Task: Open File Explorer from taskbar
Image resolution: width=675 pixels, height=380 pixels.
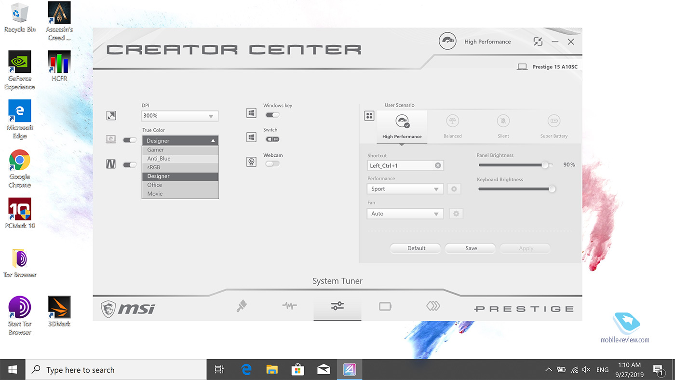Action: (272, 370)
